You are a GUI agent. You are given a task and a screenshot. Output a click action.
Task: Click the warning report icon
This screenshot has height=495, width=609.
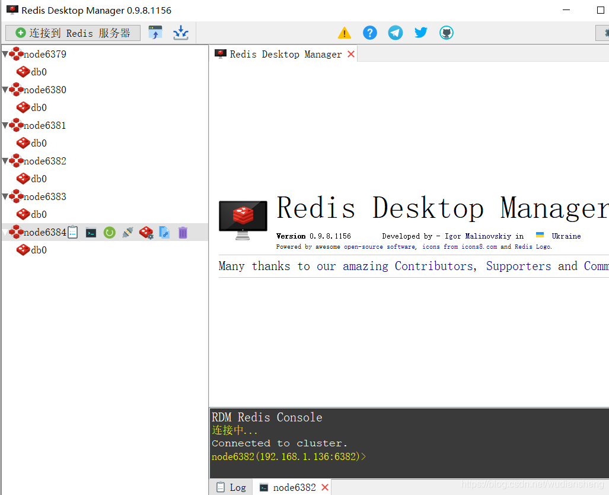coord(344,33)
